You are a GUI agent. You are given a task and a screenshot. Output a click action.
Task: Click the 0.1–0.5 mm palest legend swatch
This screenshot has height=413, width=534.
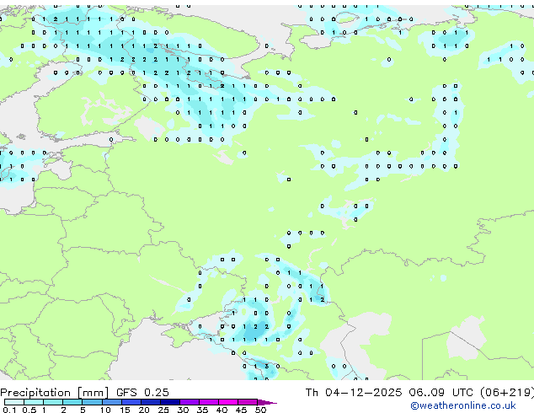(14, 402)
